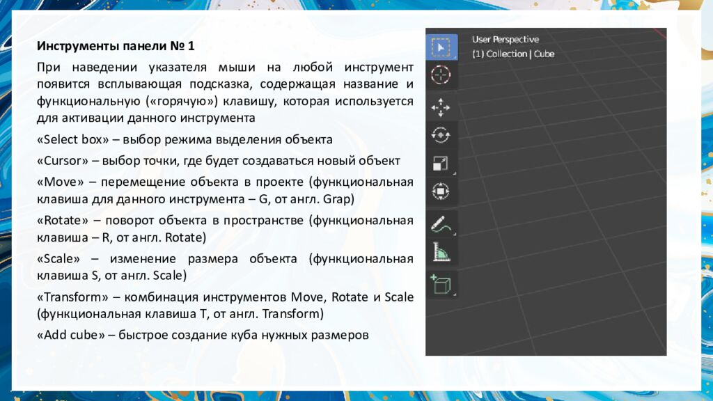Click the Add Cube tool
This screenshot has width=713, height=401.
441,284
